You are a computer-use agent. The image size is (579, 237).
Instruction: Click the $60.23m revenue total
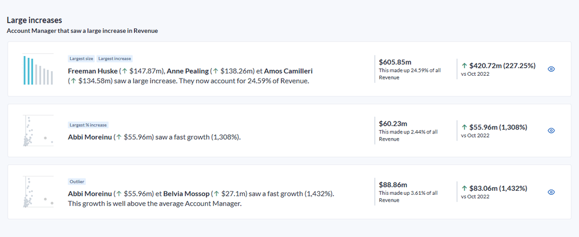(x=393, y=123)
